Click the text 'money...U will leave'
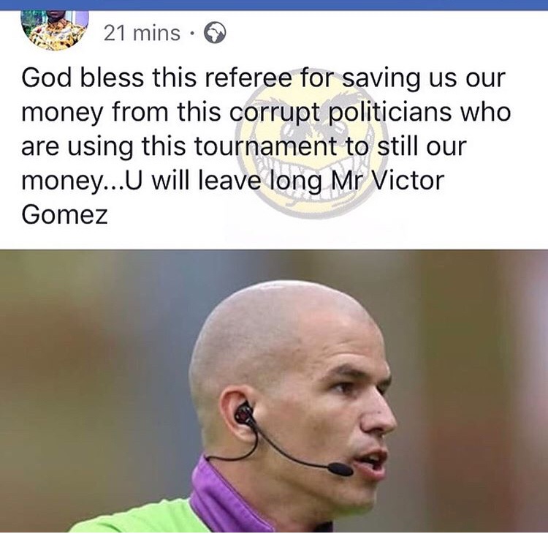This screenshot has height=534, width=548. coord(141,182)
